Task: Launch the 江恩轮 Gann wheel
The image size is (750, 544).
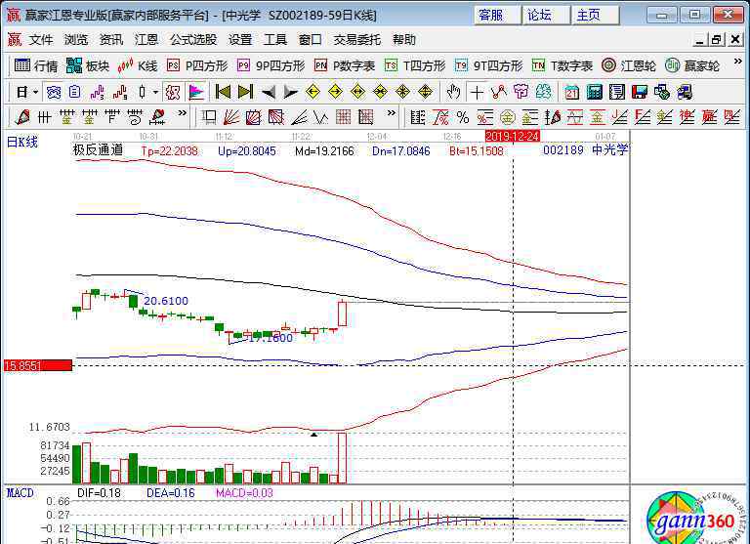Action: point(628,65)
